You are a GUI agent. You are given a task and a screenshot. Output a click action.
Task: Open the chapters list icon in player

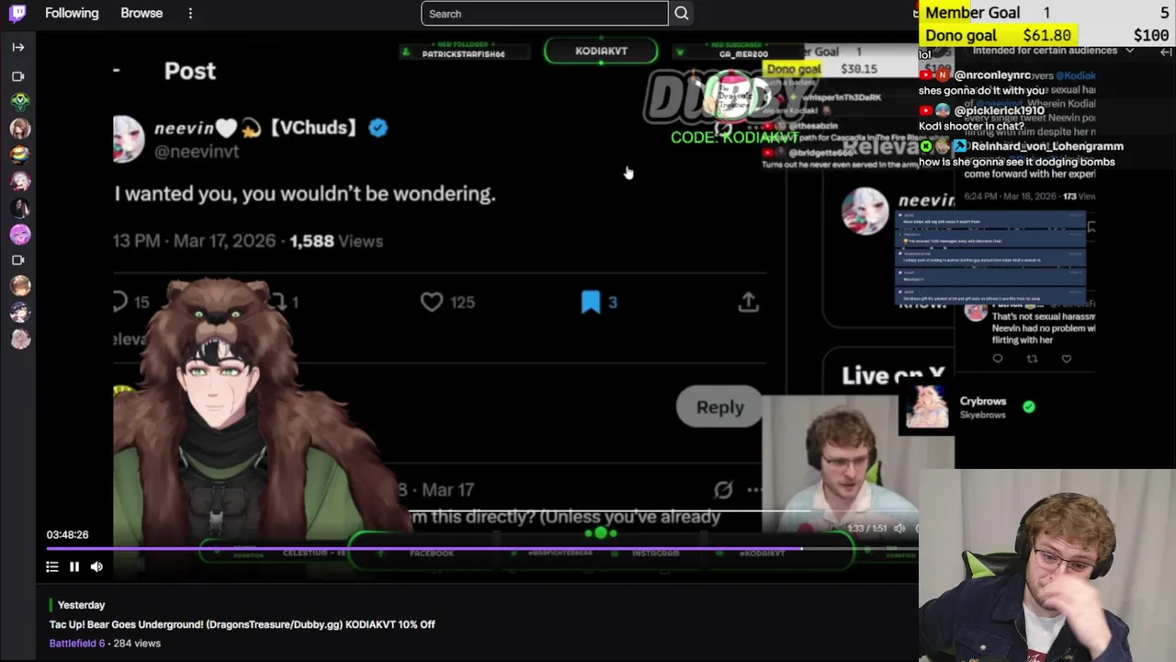[52, 567]
